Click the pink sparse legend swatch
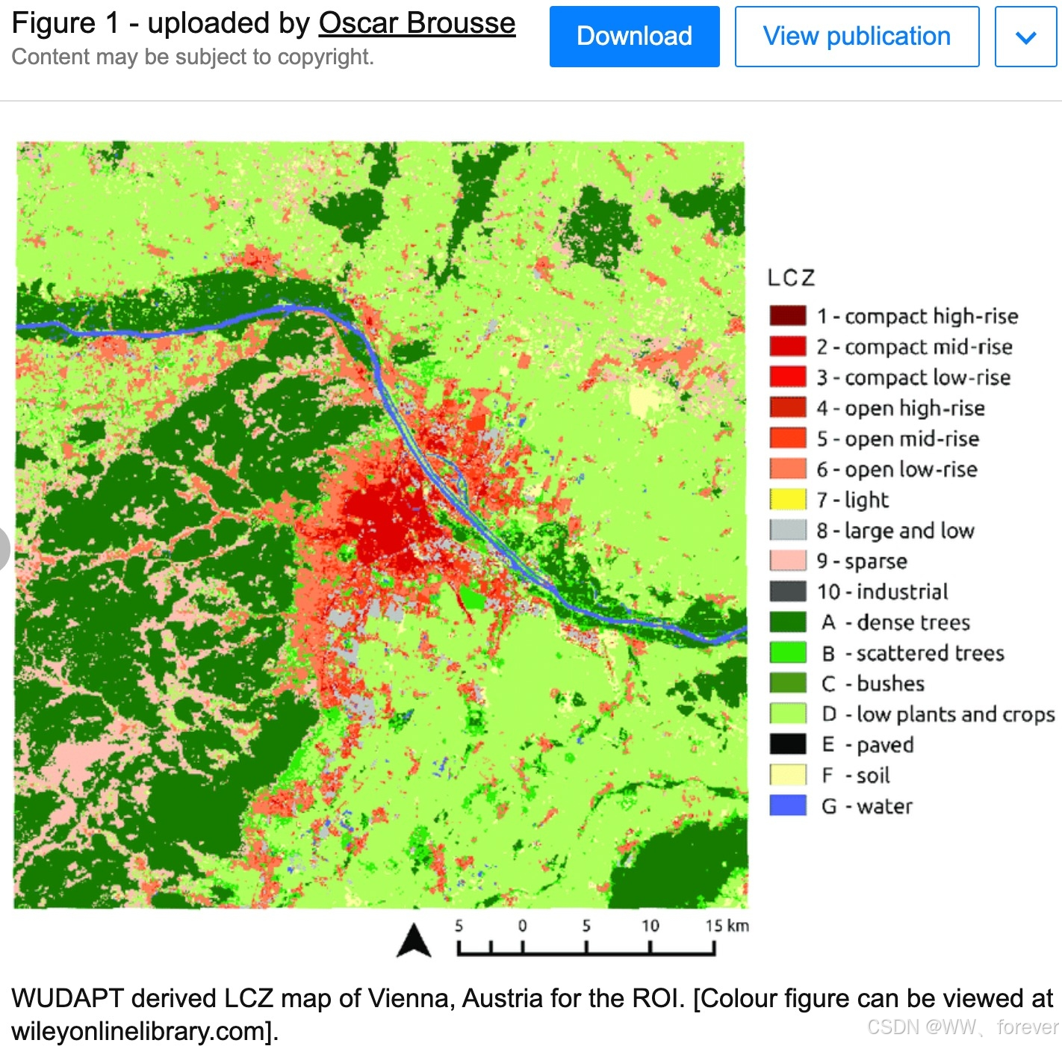 (788, 560)
